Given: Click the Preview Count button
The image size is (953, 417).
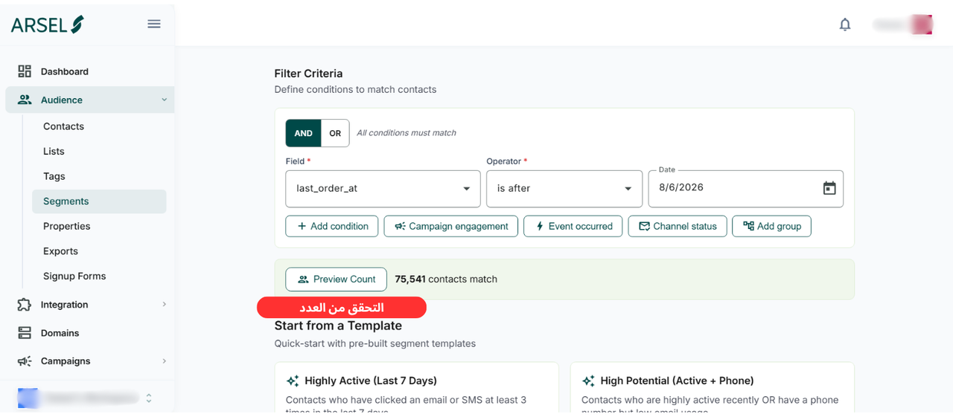Looking at the screenshot, I should tap(336, 279).
